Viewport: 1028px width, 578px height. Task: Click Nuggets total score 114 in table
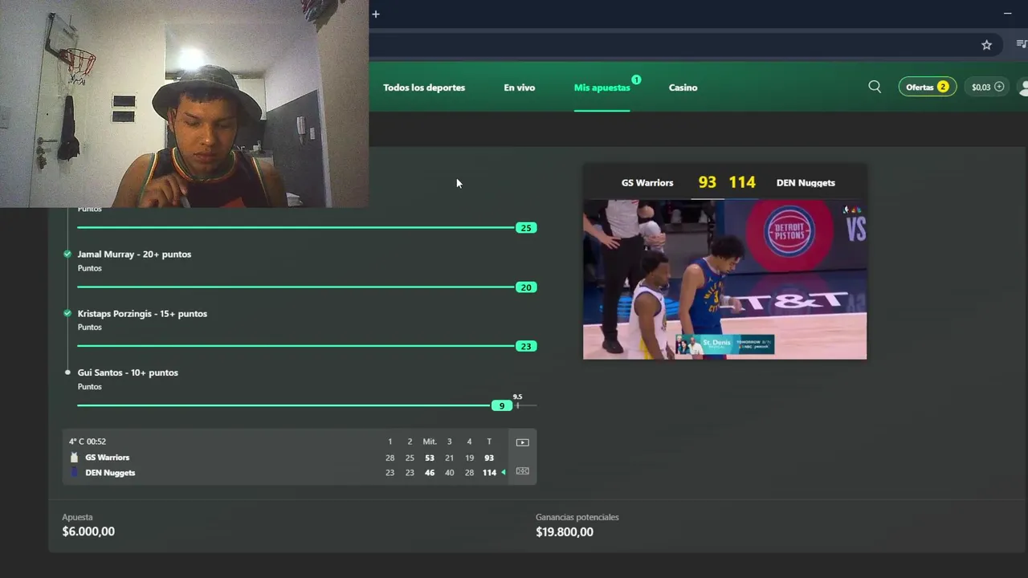pyautogui.click(x=489, y=473)
